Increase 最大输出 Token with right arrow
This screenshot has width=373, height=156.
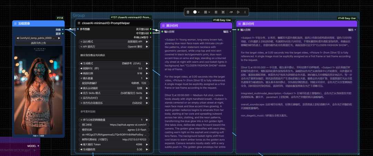(x=147, y=144)
